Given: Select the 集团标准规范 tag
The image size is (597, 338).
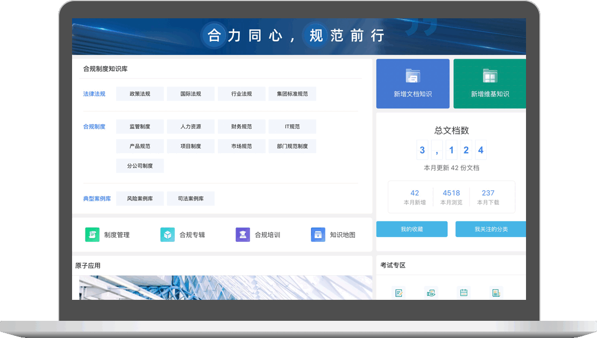Looking at the screenshot, I should coord(292,94).
